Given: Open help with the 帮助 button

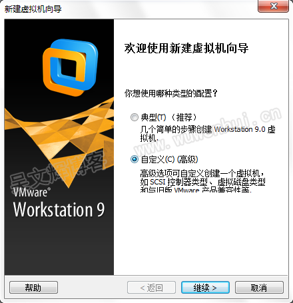Looking at the screenshot, I should [x=33, y=288].
